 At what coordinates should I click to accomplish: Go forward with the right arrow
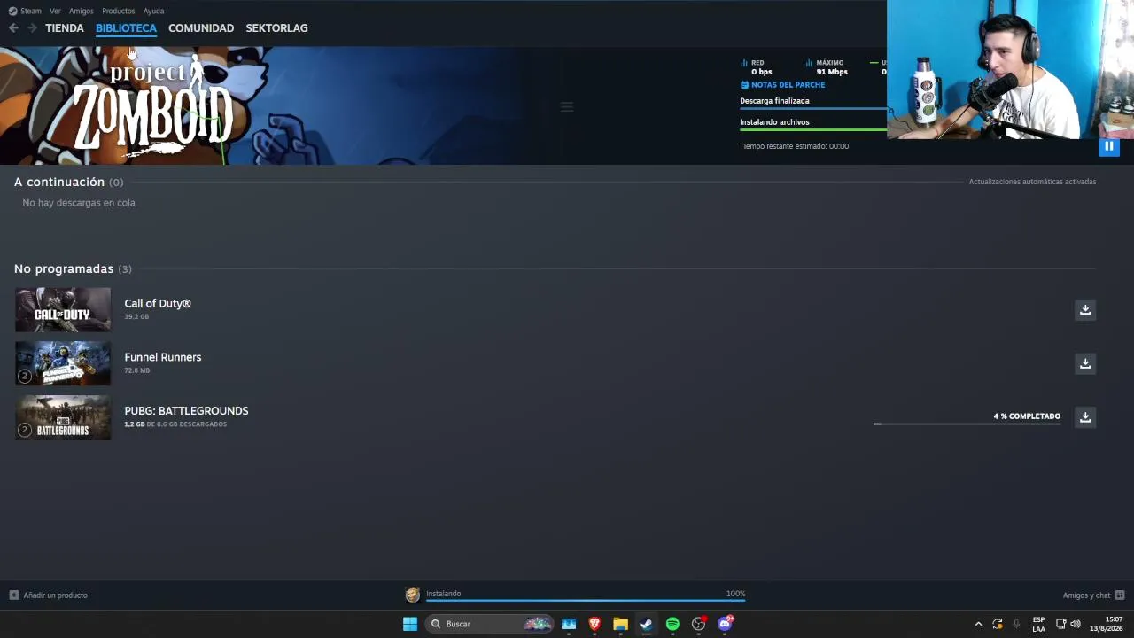tap(32, 28)
